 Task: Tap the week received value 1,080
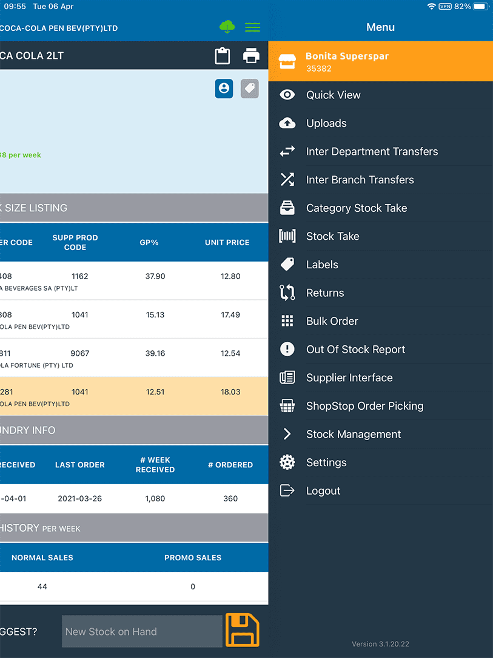[155, 498]
